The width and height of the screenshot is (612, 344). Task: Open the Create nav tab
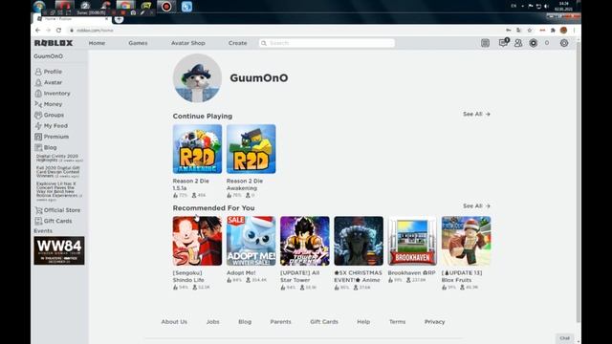238,43
